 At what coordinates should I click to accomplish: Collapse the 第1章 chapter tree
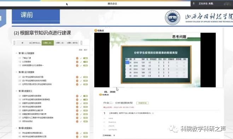point(16,53)
